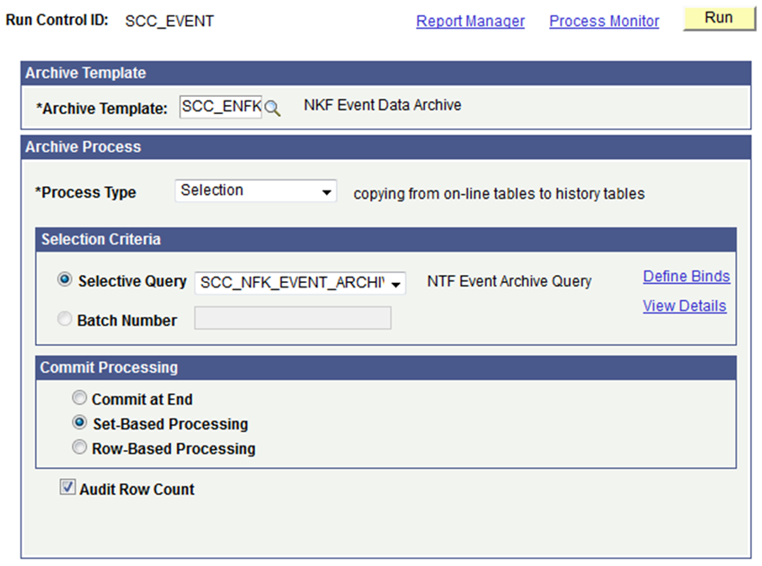762x566 pixels.
Task: Click the Define Binds link
Action: click(x=686, y=276)
